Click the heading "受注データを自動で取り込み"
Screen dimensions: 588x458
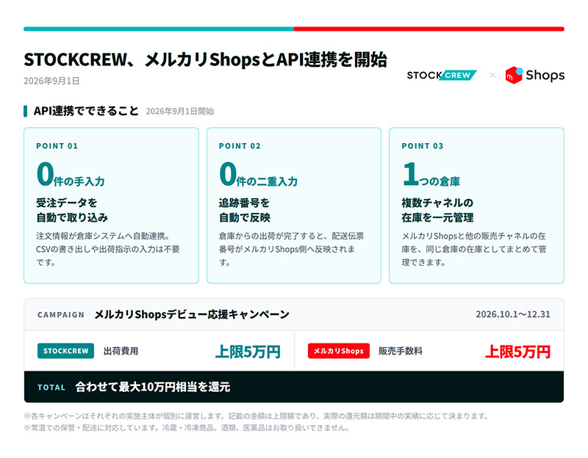[72, 210]
